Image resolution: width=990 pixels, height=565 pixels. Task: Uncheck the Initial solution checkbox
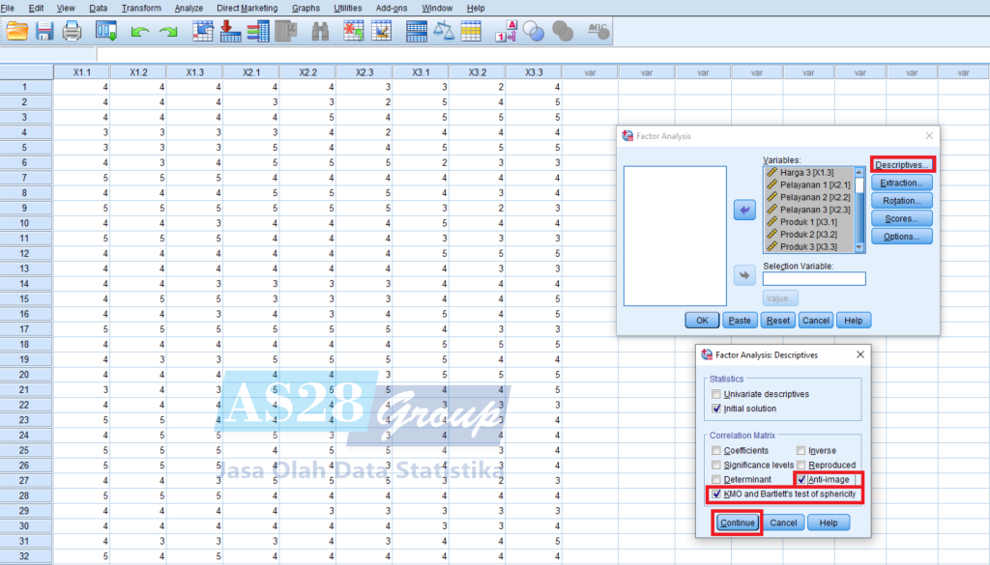[x=715, y=409]
